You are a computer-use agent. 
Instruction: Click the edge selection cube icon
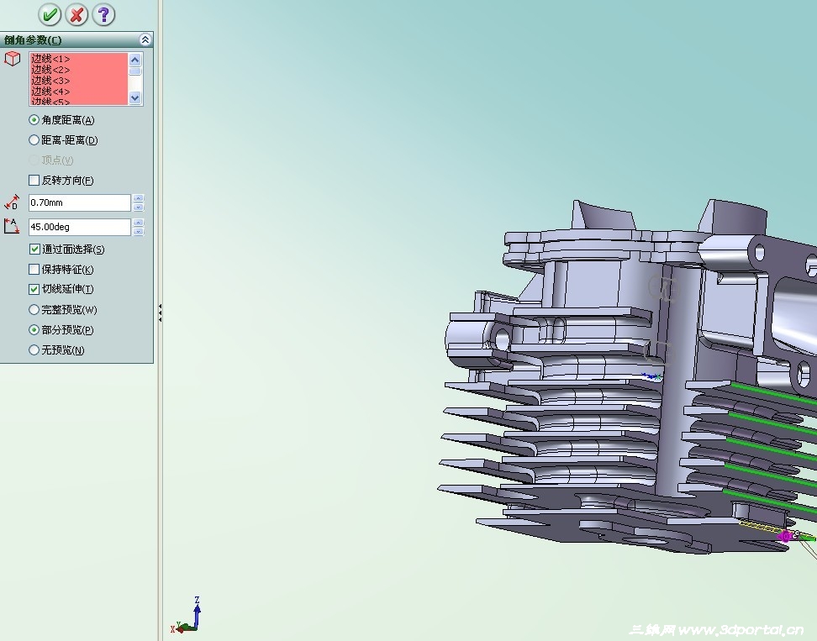point(13,59)
